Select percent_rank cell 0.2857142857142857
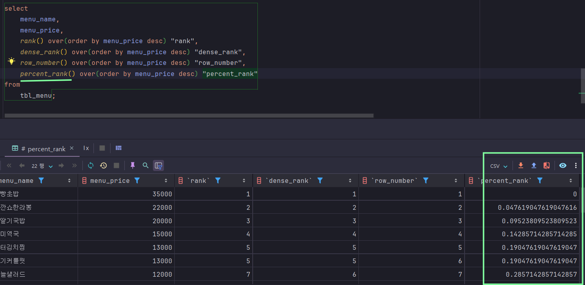Viewport: 585px width, 285px height. click(522, 274)
